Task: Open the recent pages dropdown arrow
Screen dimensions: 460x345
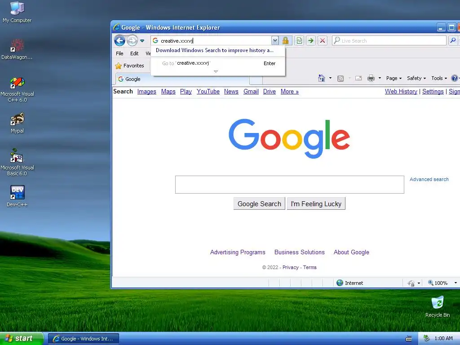Action: coord(142,41)
